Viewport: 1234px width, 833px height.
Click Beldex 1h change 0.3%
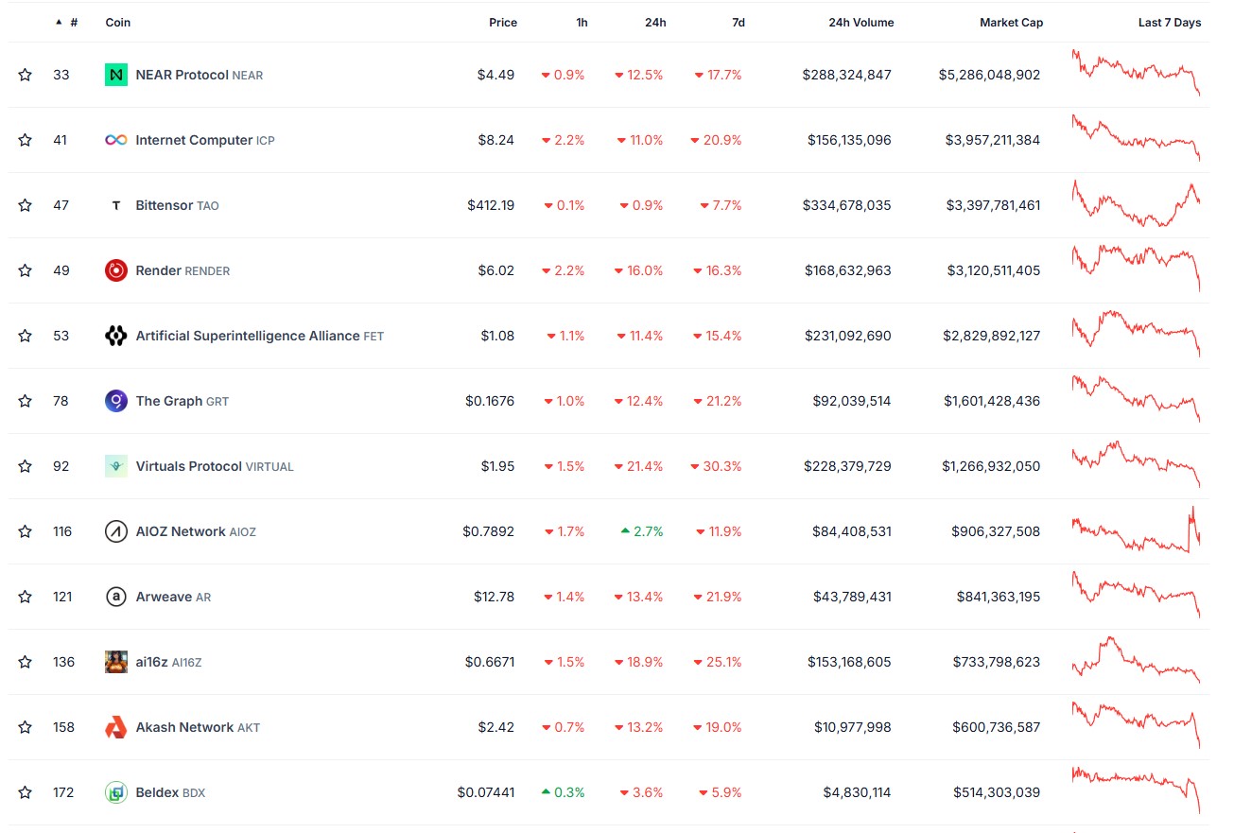pyautogui.click(x=563, y=792)
